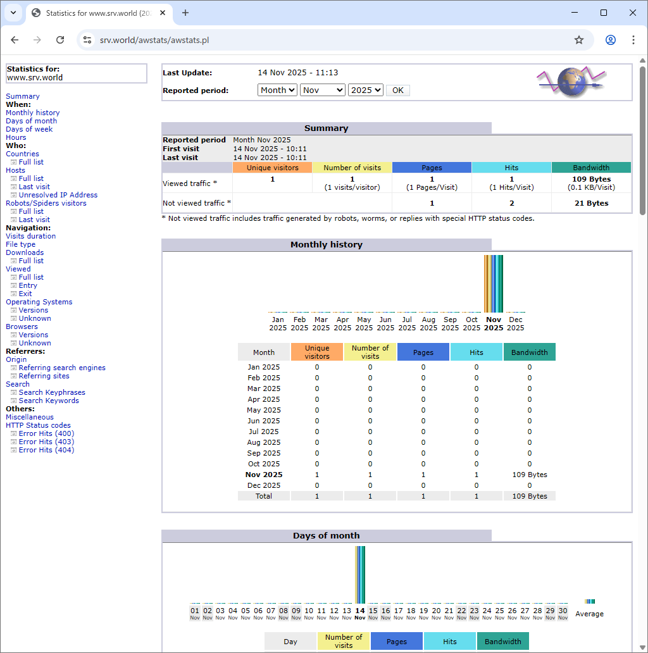This screenshot has height=653, width=648.
Task: Open the profile account icon
Action: (611, 40)
